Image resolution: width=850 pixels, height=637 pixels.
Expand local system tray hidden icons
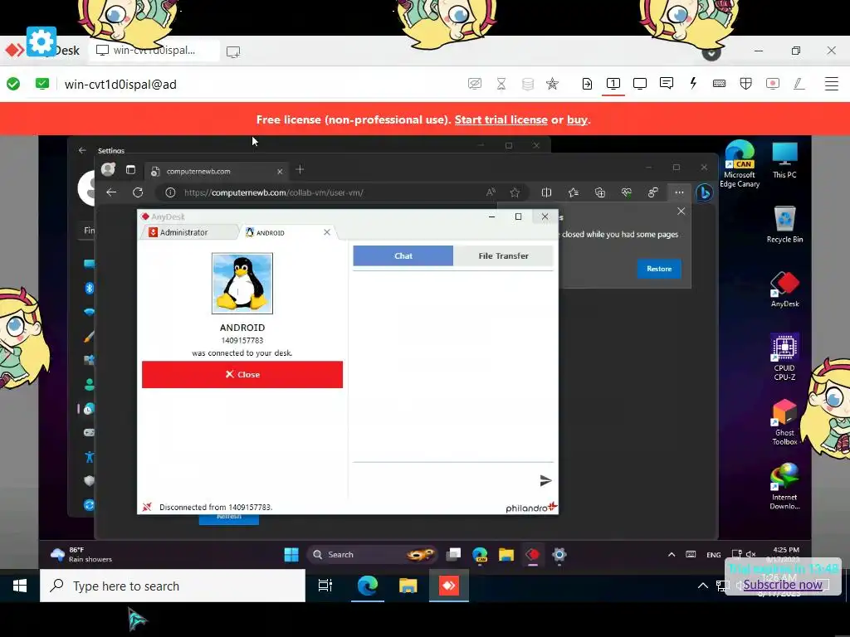tap(702, 586)
